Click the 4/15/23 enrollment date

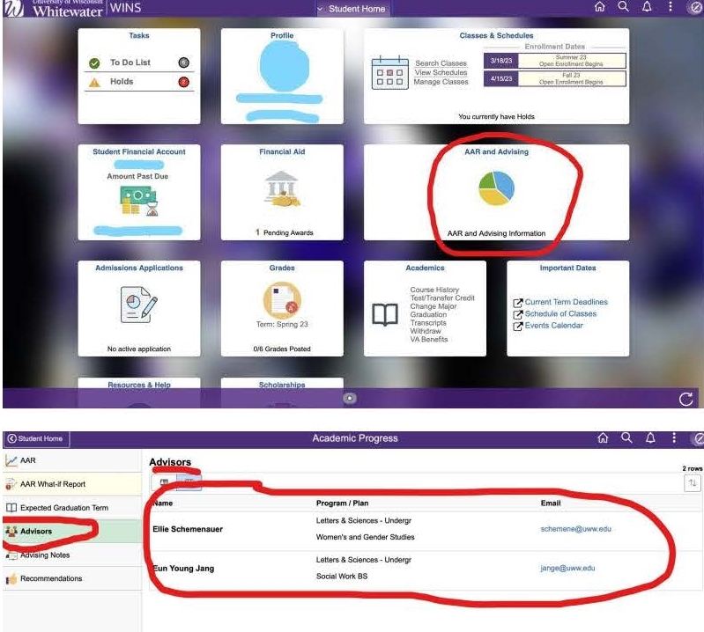coord(501,78)
